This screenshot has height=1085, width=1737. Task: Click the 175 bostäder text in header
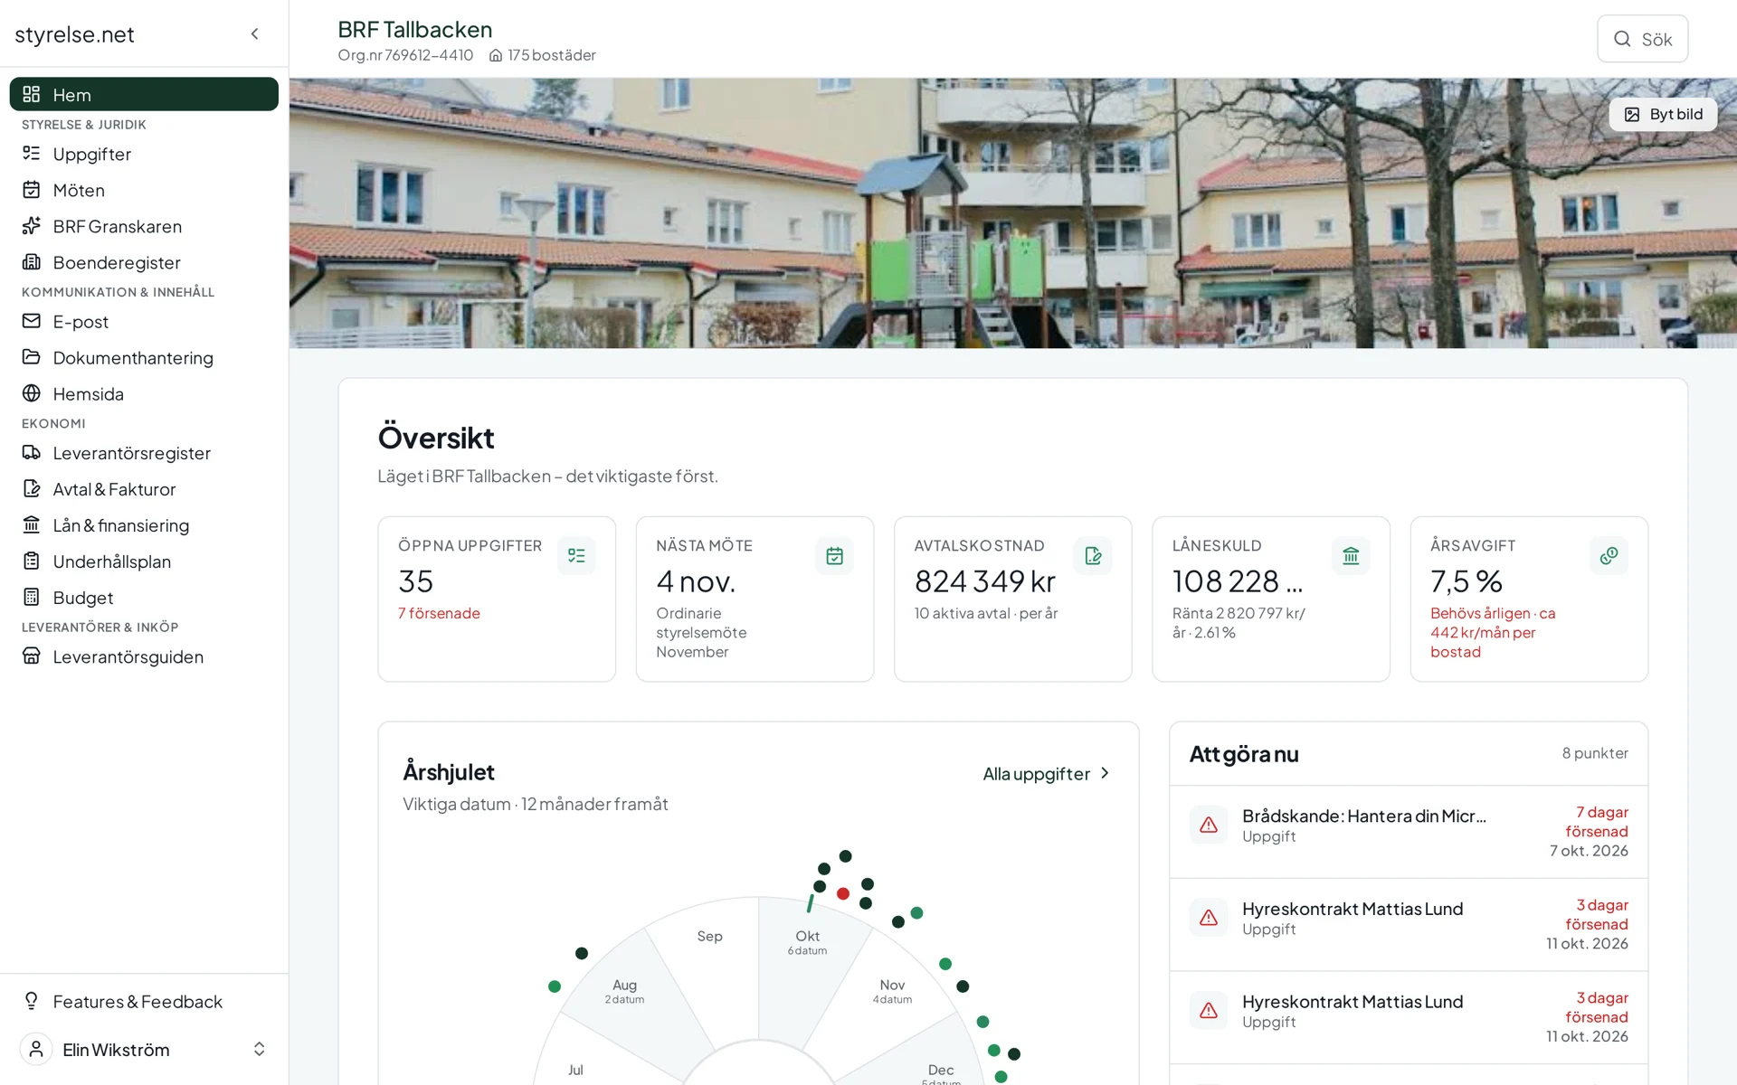tap(551, 55)
